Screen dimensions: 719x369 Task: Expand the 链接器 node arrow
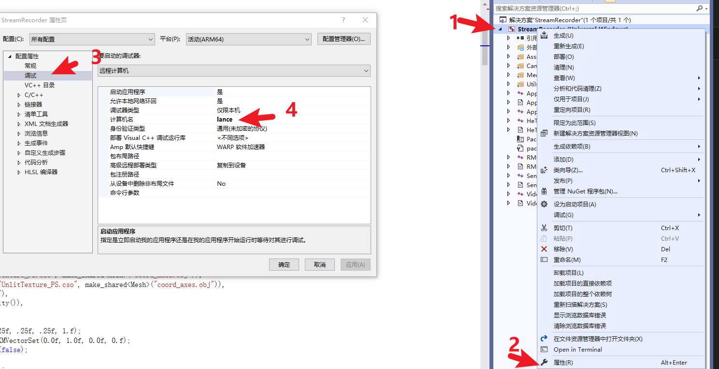19,105
